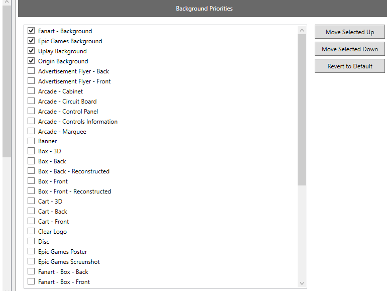Select the 'Epic Games Poster' list entry
This screenshot has width=387, height=291.
(x=62, y=252)
